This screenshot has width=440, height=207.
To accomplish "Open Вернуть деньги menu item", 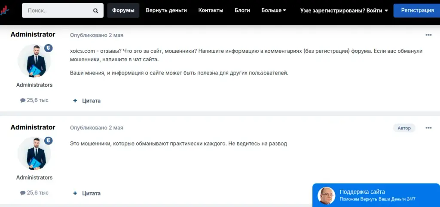I will [x=166, y=11].
